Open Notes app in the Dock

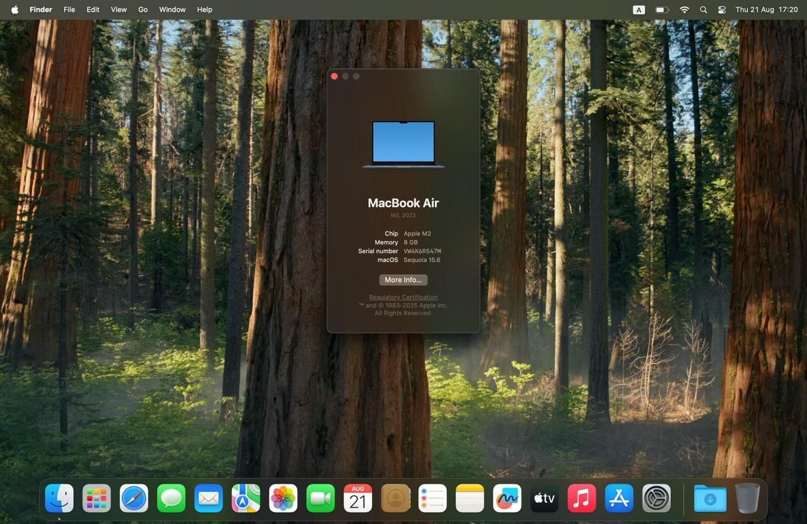(x=470, y=499)
